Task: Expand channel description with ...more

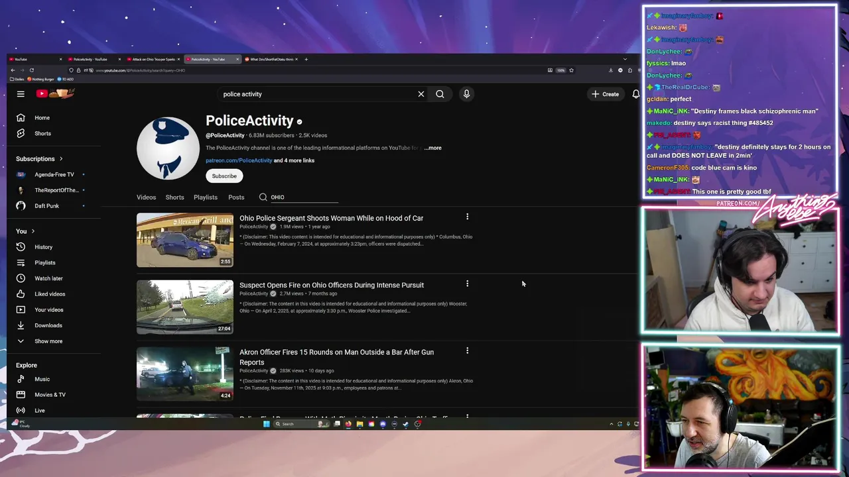Action: point(433,148)
